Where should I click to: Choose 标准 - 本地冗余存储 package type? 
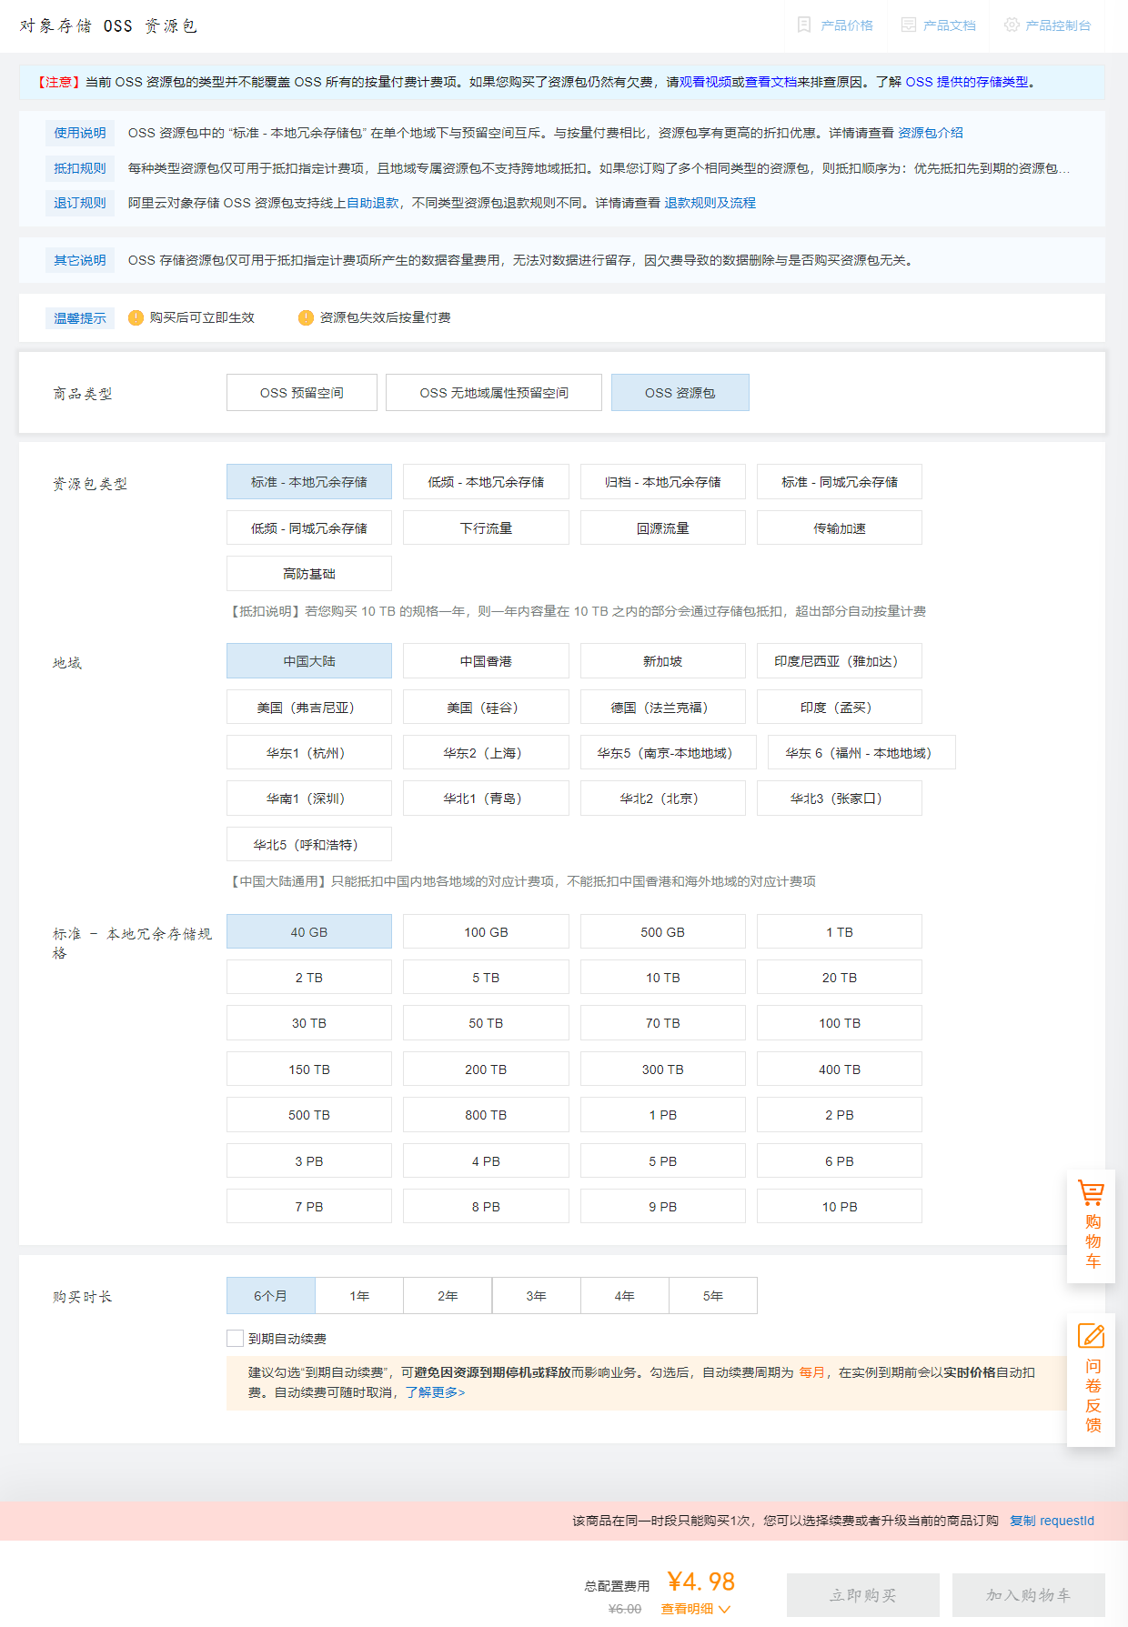(x=309, y=482)
